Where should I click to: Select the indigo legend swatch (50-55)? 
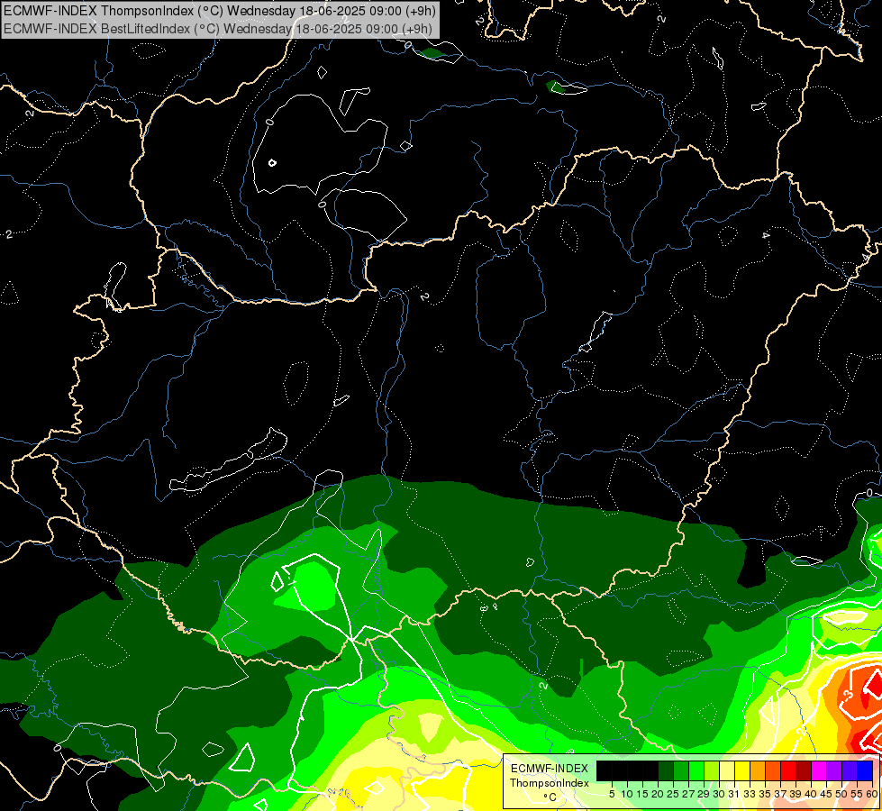pyautogui.click(x=850, y=771)
